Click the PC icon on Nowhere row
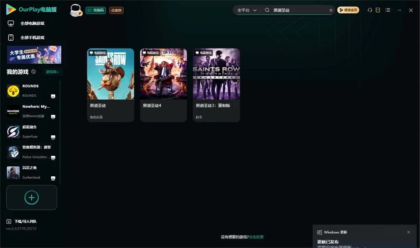The height and width of the screenshot is (248, 420). point(53,117)
